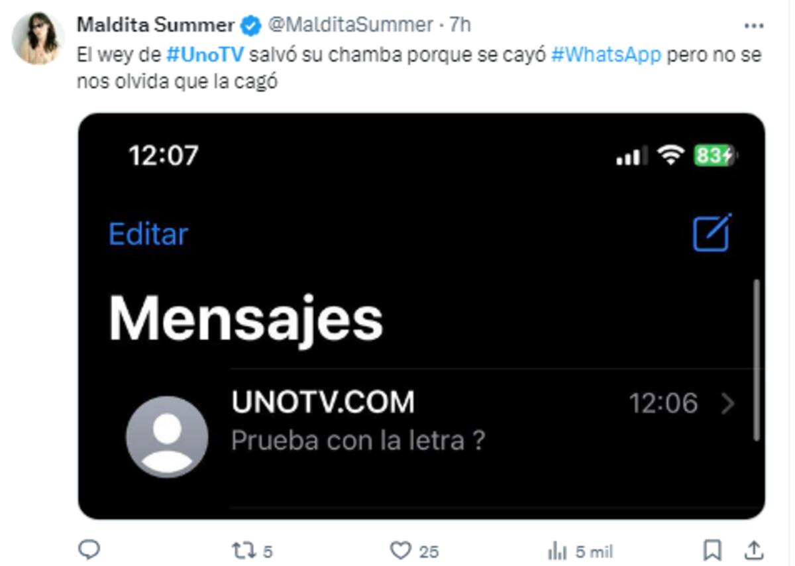The height and width of the screenshot is (566, 795).
Task: Tap Editar in the Mensajes screenshot
Action: coord(148,235)
